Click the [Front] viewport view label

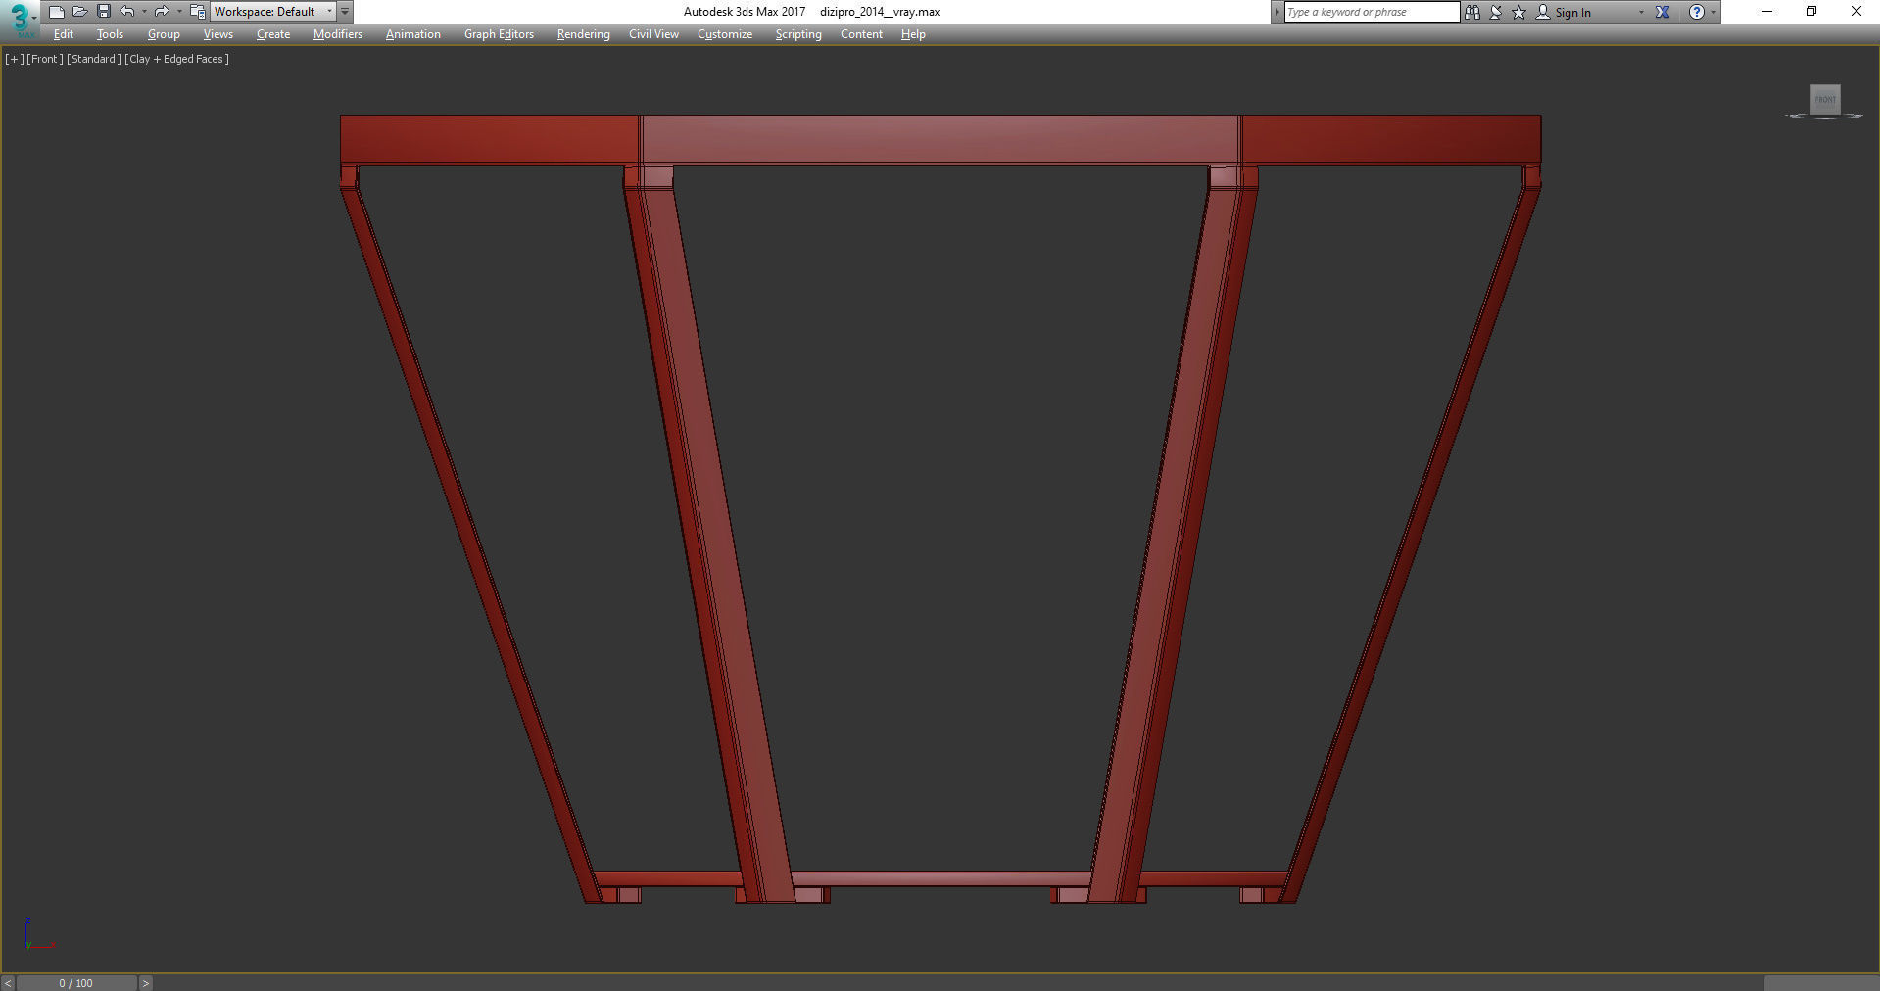pyautogui.click(x=45, y=59)
